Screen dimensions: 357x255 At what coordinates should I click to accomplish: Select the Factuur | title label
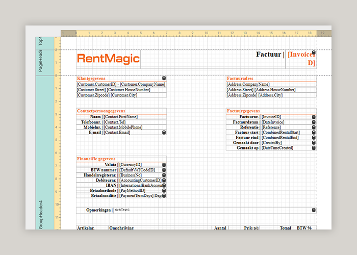(x=270, y=55)
